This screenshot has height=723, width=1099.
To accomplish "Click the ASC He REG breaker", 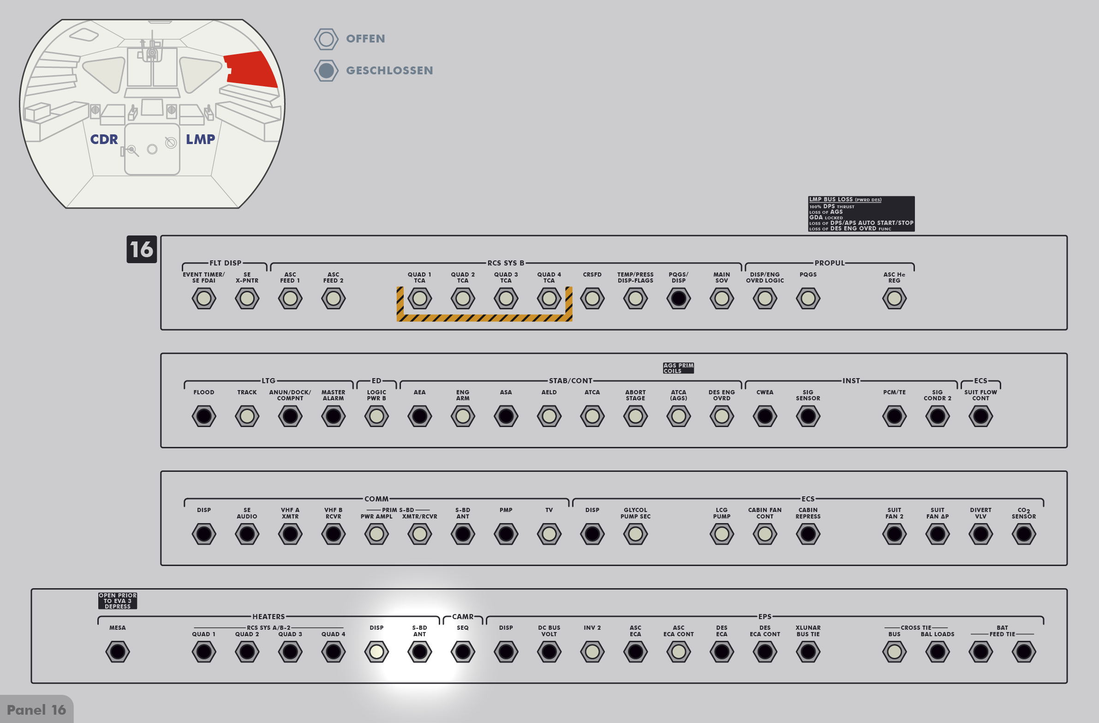I will click(894, 298).
